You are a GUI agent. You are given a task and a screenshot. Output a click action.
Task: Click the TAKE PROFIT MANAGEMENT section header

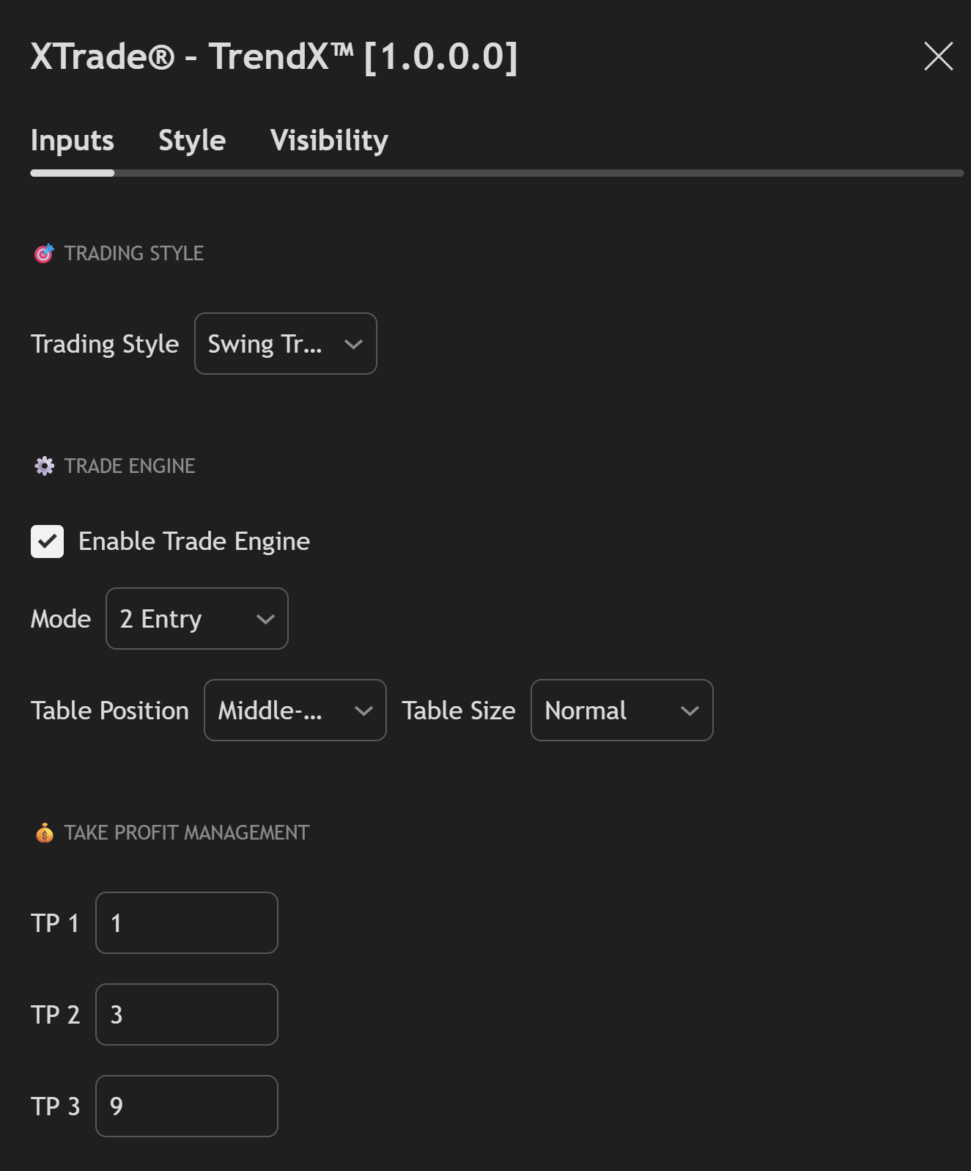(186, 832)
